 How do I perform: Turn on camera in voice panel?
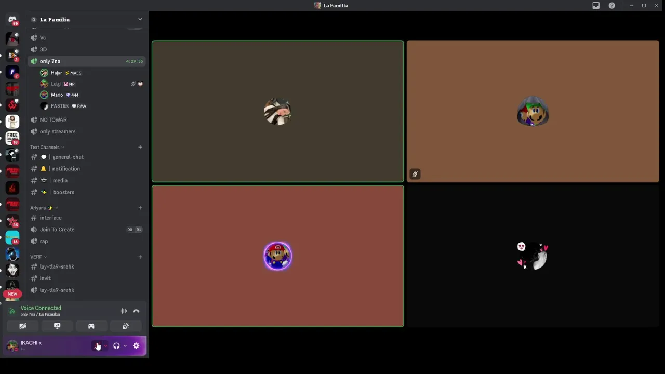tap(23, 326)
